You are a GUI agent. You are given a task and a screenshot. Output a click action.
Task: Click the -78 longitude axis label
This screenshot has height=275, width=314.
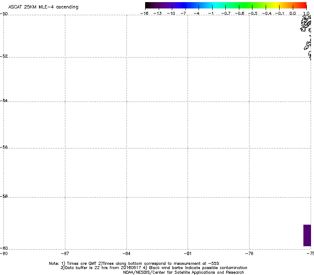[249, 253]
